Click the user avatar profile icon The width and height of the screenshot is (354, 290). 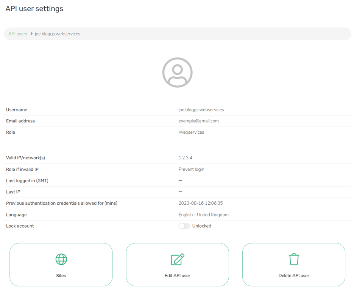point(178,72)
